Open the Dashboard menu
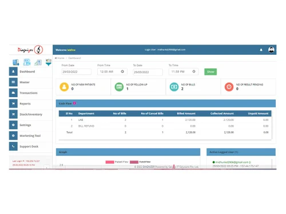This screenshot has height=214, width=286. (30, 71)
